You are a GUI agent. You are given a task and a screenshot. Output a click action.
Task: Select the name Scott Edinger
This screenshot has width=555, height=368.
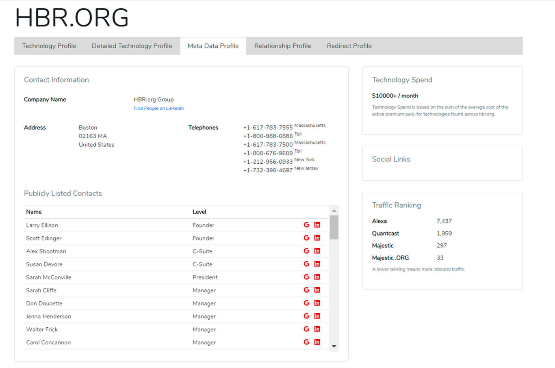click(x=44, y=238)
